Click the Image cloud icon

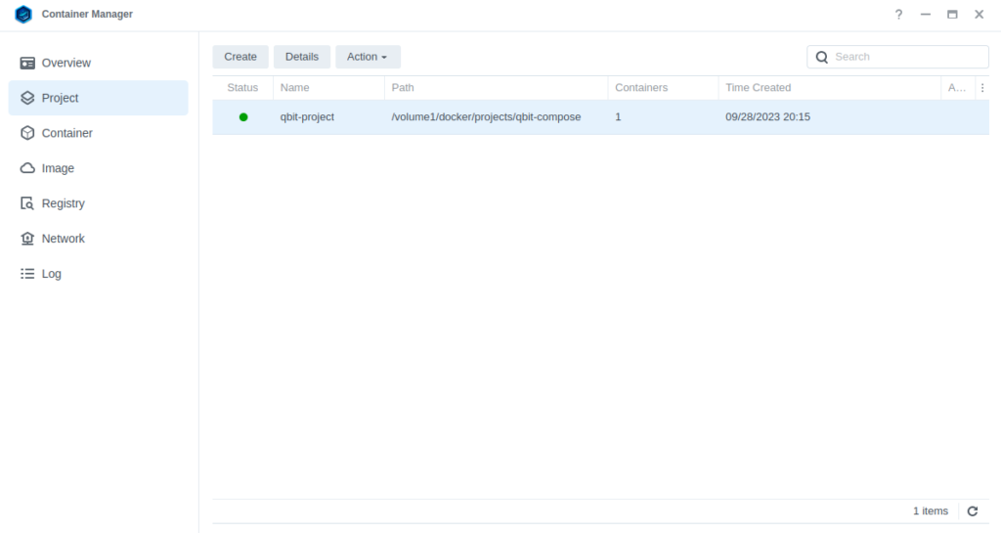[27, 168]
